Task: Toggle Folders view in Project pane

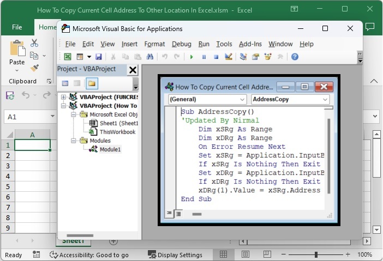Action: coord(92,83)
